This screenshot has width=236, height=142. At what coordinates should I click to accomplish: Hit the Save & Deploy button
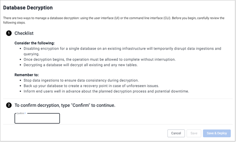click(x=217, y=133)
